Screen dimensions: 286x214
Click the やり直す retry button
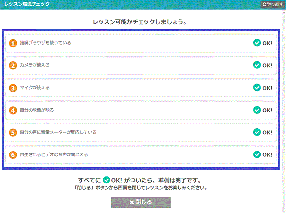click(273, 4)
